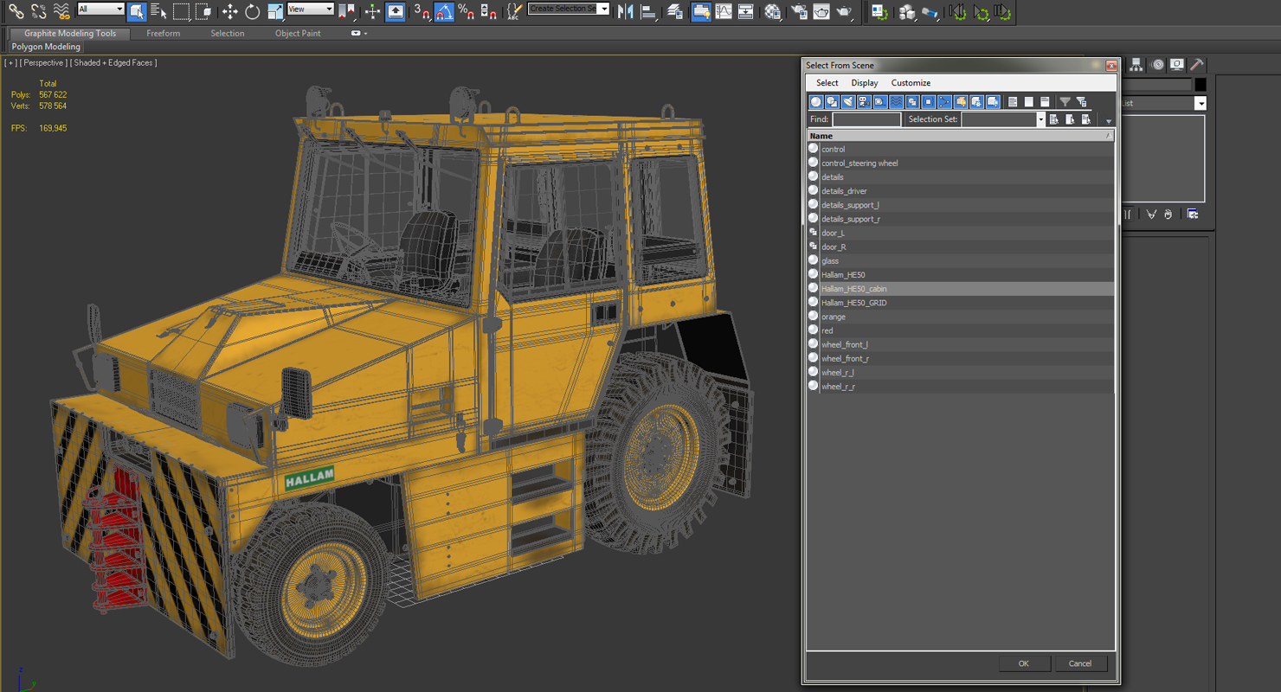Toggle Display Cameras filter in dialog
The image size is (1281, 692).
(x=864, y=102)
